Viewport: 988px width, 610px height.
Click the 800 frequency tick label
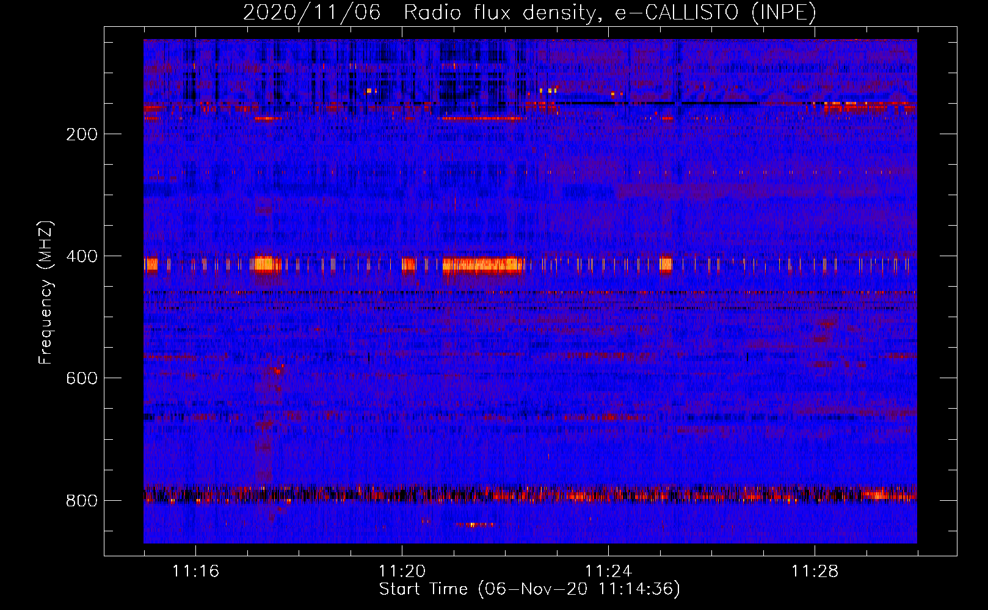[x=82, y=501]
